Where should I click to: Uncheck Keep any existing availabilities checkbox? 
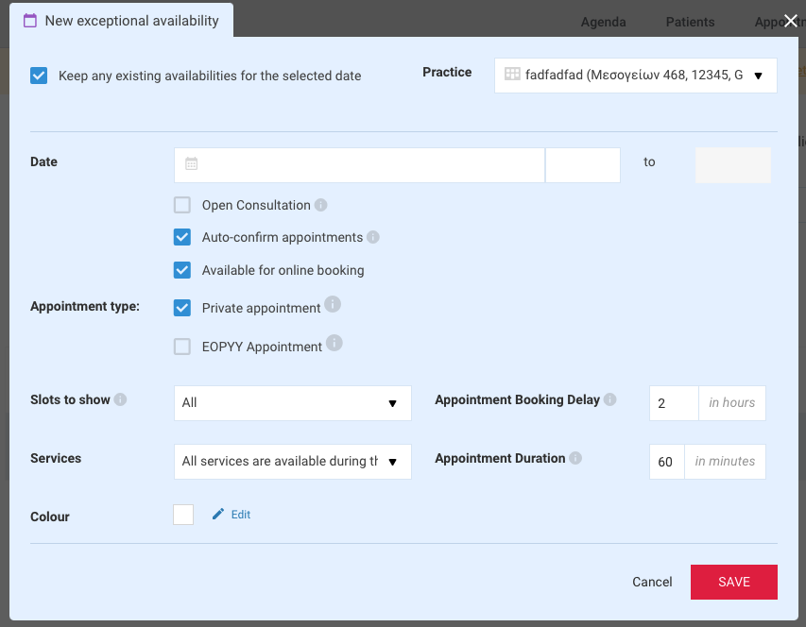(39, 76)
